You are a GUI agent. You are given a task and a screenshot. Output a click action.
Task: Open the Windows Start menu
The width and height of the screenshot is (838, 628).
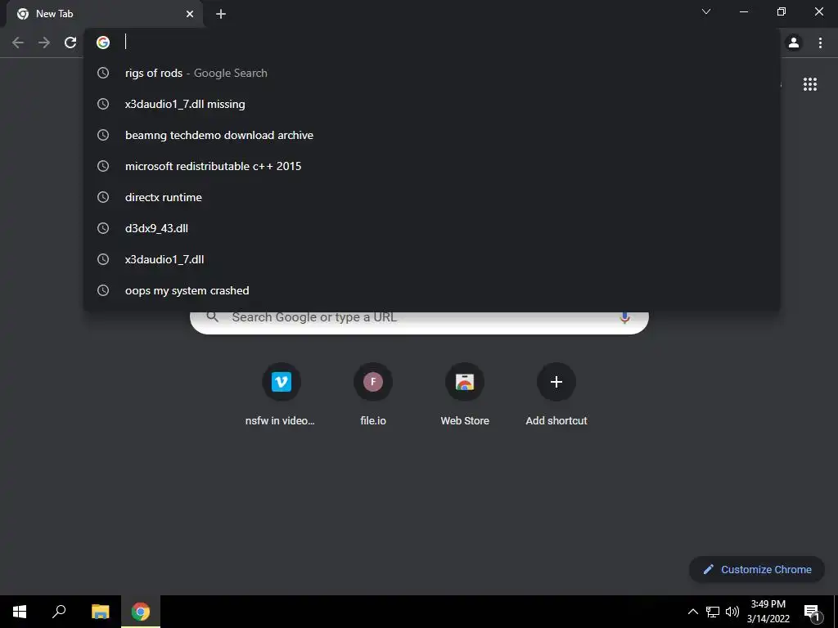coord(20,612)
